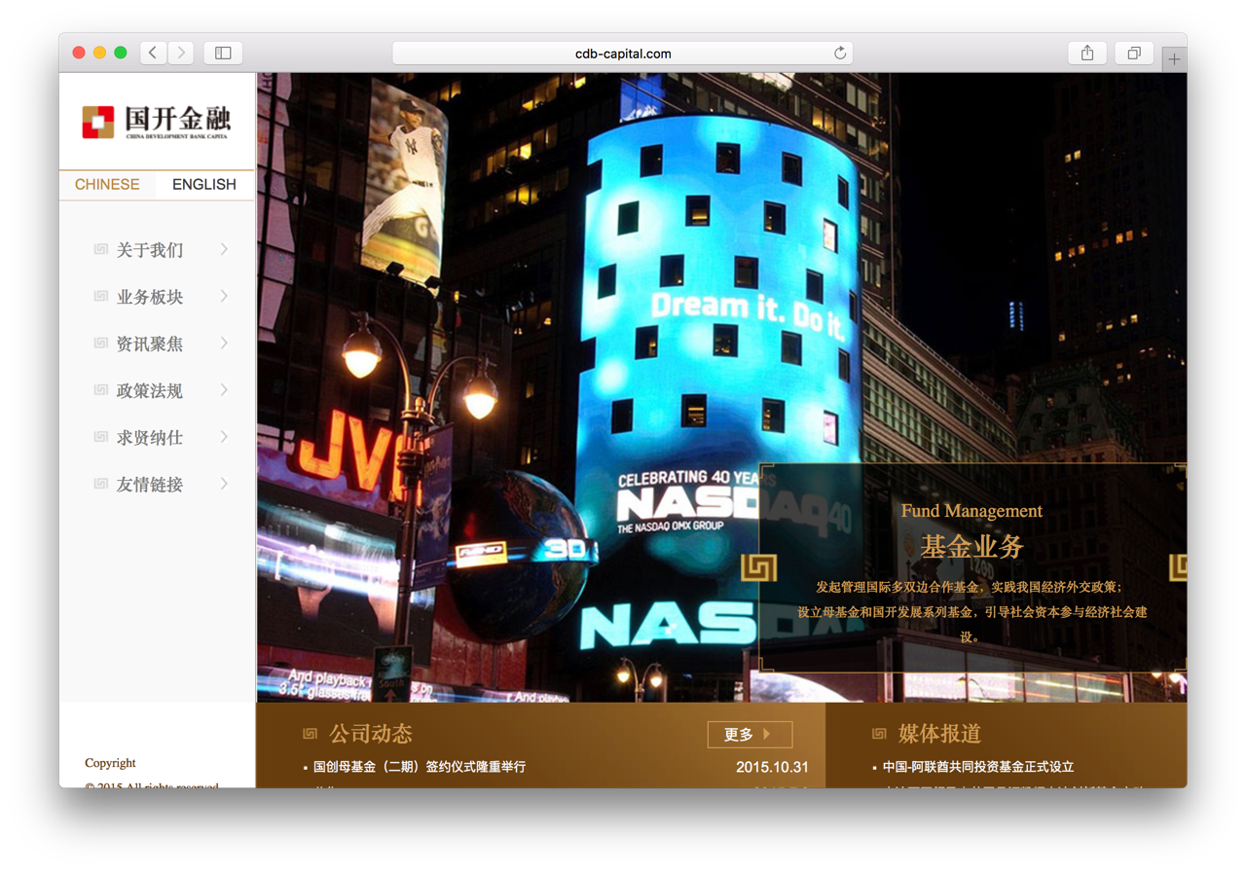This screenshot has width=1246, height=872.
Task: Click the spiral icon beside 资讯聚焦
Action: pyautogui.click(x=100, y=344)
